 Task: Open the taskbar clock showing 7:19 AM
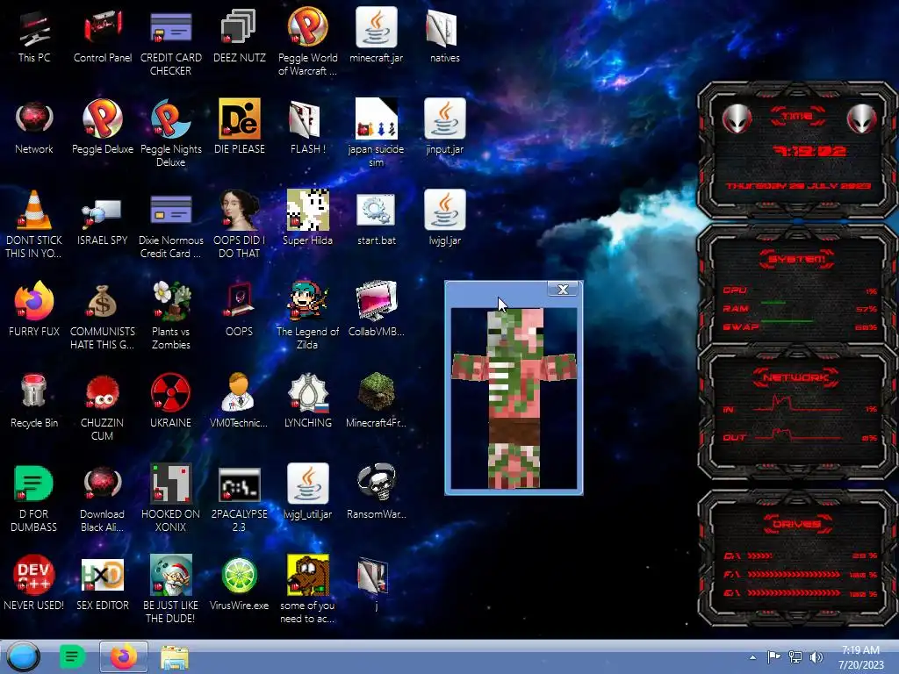pyautogui.click(x=860, y=657)
